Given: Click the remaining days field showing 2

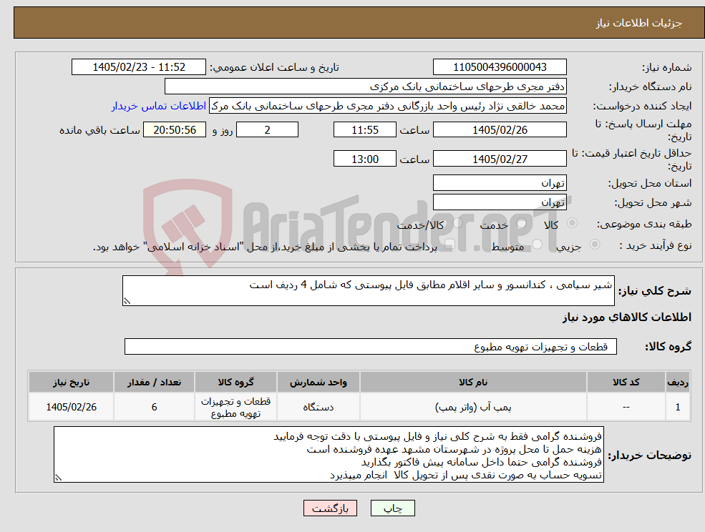Looking at the screenshot, I should click(x=267, y=130).
